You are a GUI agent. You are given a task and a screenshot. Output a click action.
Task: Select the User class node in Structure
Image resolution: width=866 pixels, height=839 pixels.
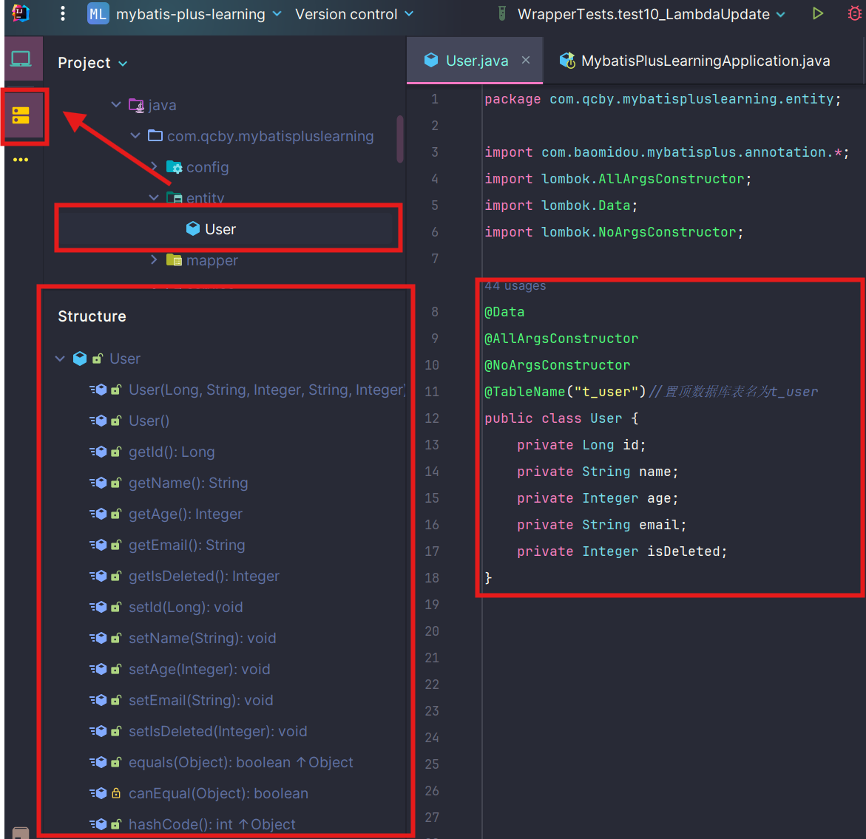125,359
